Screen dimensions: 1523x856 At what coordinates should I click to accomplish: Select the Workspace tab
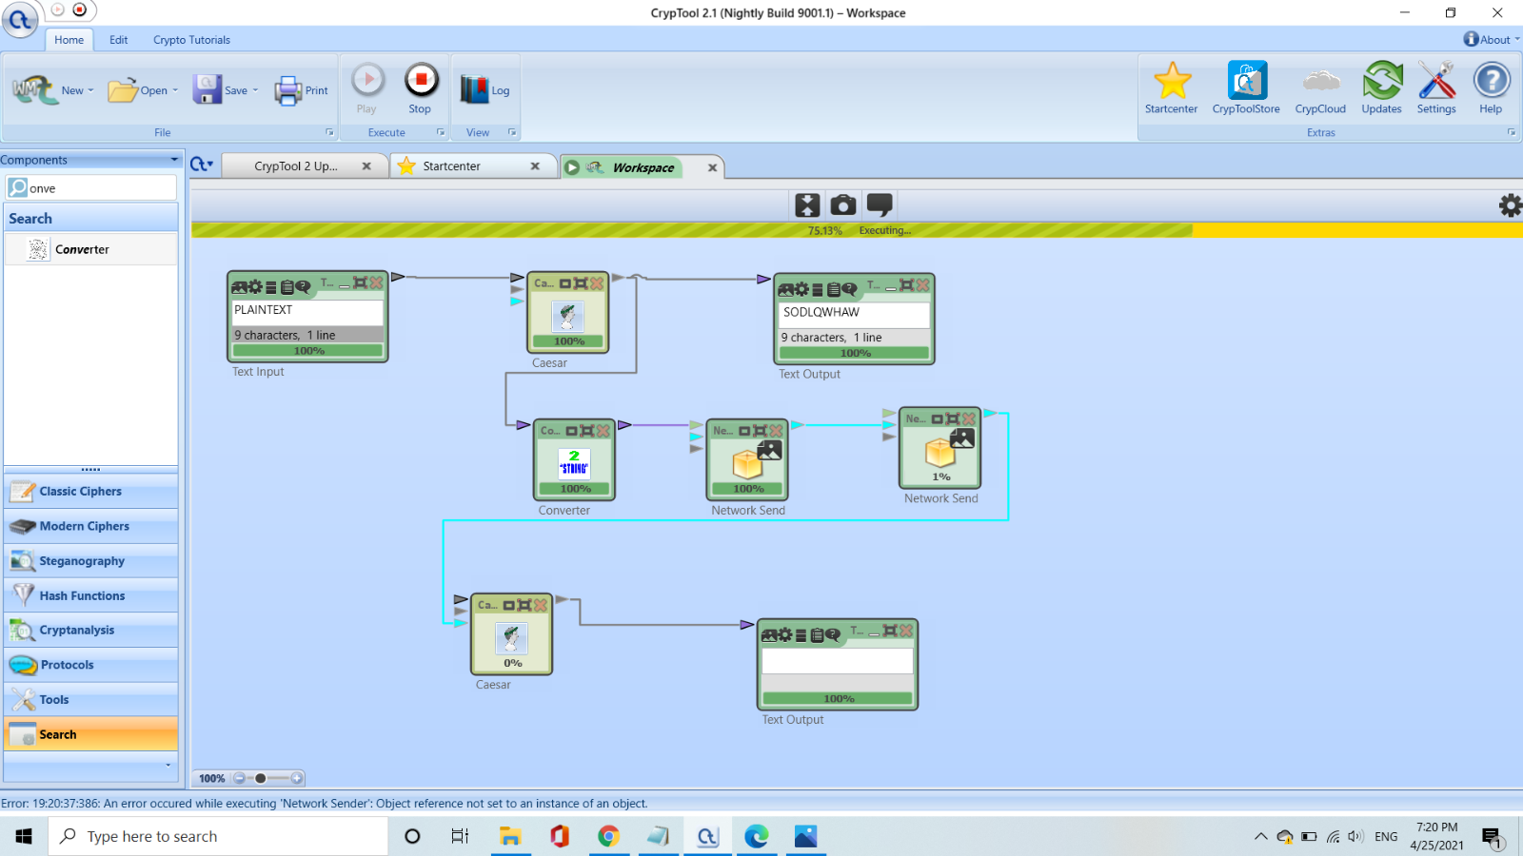point(643,167)
